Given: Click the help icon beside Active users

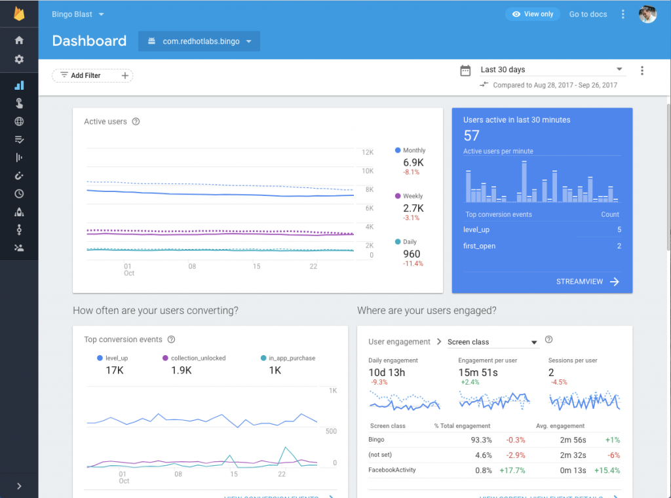Looking at the screenshot, I should click(136, 122).
